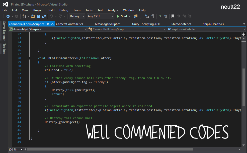
Task: Expand the Assembly-CSharp-vs project dropdown
Action: coord(85,29)
